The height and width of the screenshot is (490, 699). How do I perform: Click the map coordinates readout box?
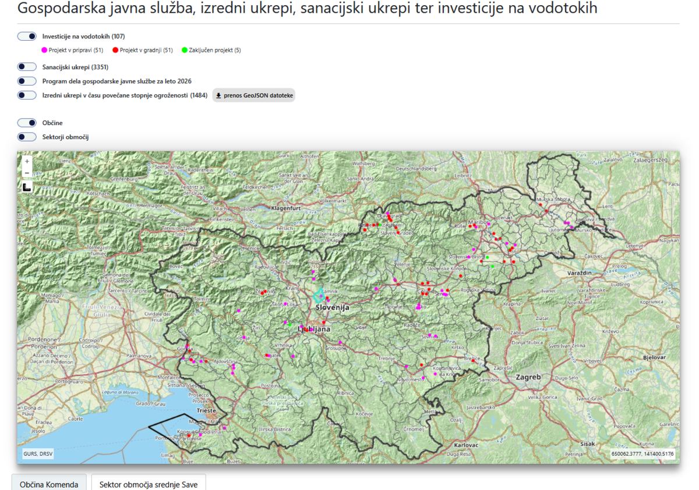click(642, 453)
